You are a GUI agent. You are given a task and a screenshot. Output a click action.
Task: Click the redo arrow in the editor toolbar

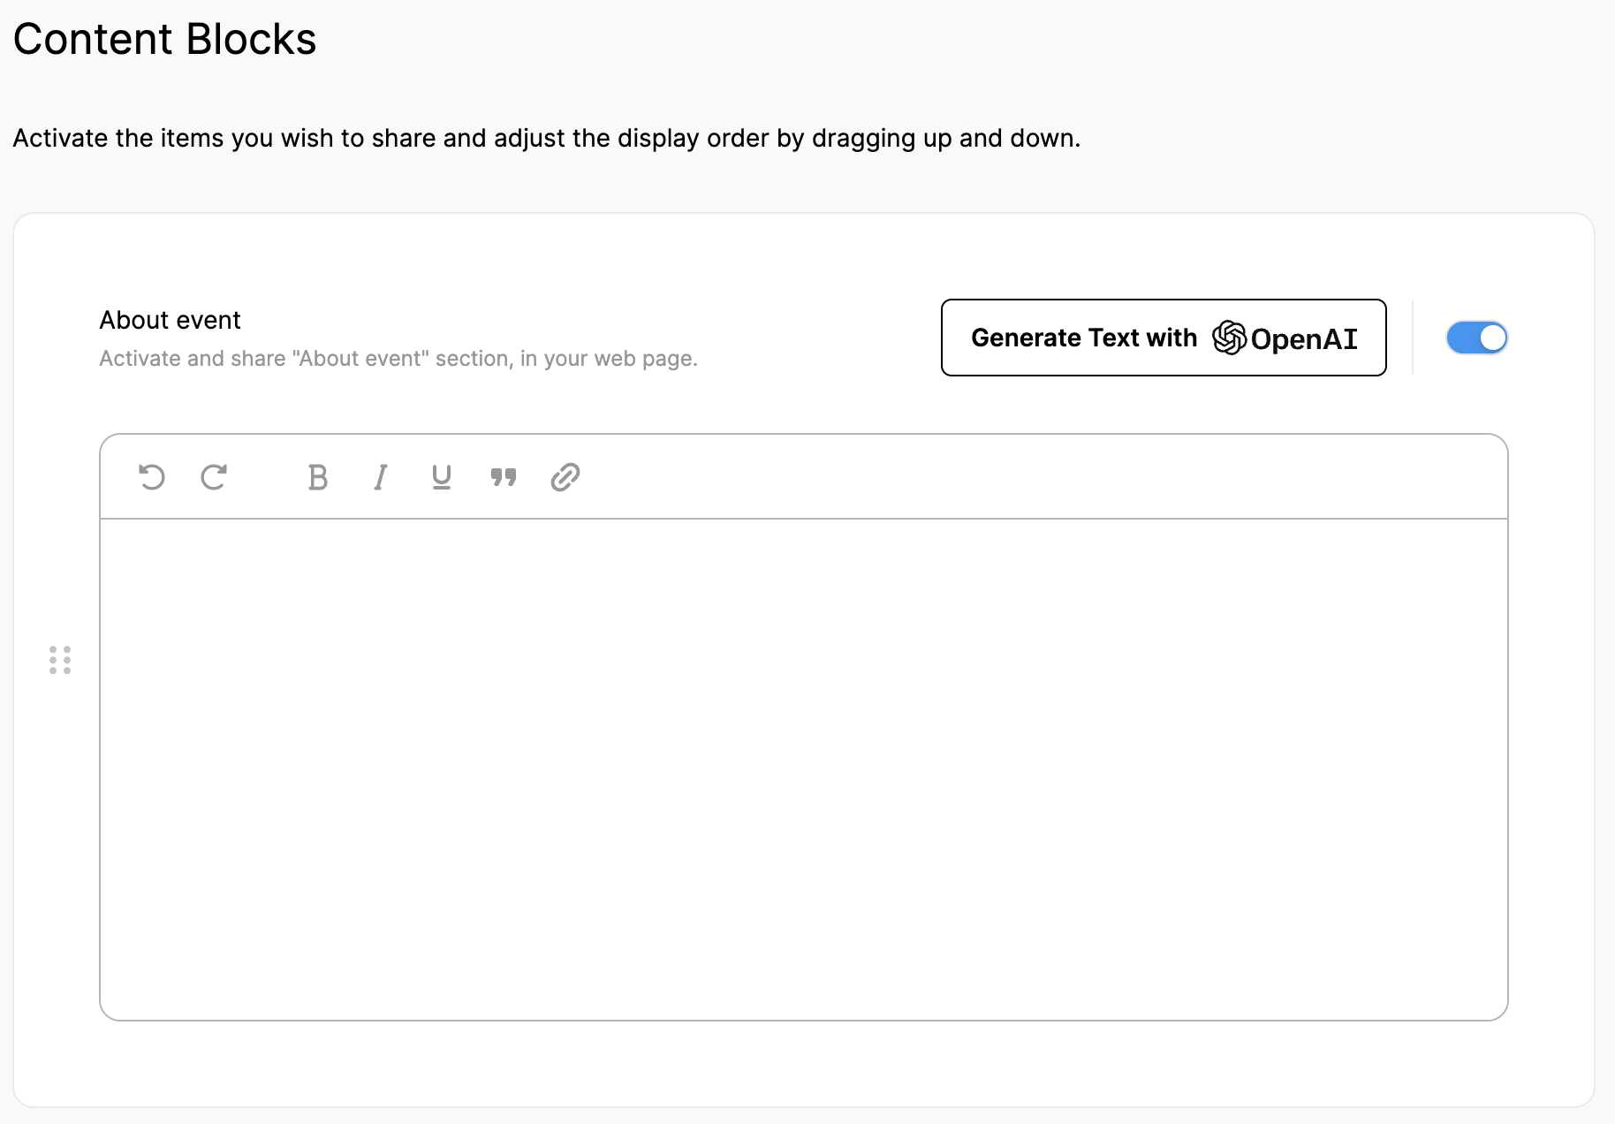click(214, 477)
